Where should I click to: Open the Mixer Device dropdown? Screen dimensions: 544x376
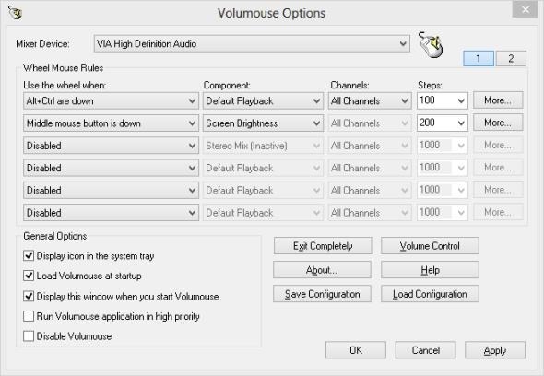click(252, 43)
